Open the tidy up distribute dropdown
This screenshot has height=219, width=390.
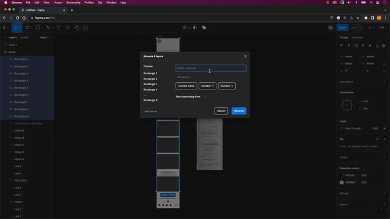coord(385,46)
